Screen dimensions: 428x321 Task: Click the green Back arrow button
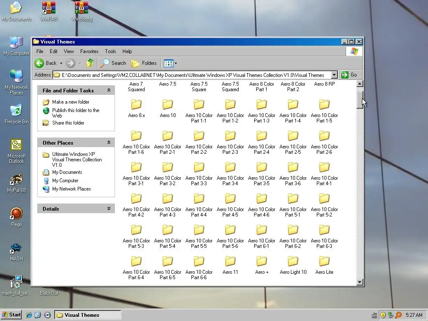(x=39, y=63)
